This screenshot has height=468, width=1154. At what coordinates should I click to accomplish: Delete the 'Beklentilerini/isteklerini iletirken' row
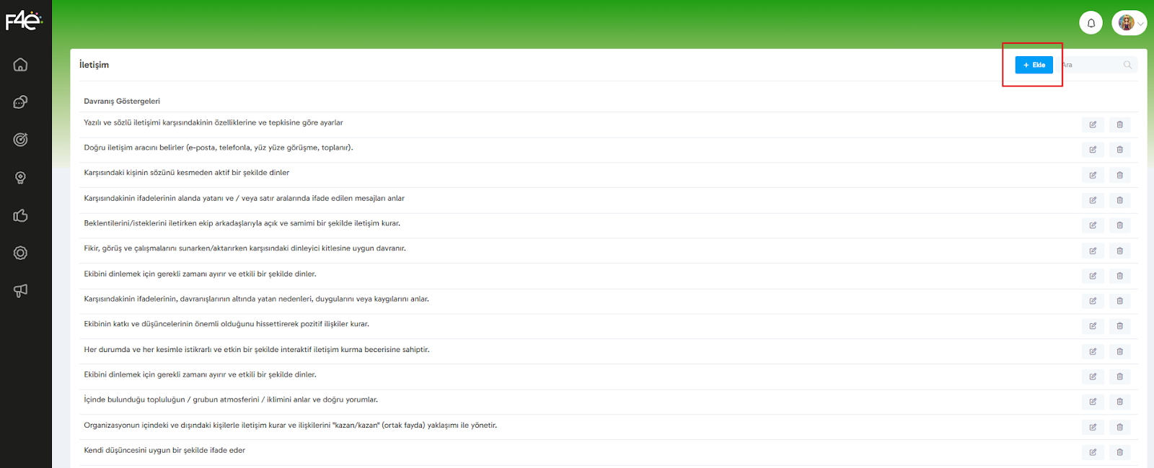click(x=1119, y=225)
